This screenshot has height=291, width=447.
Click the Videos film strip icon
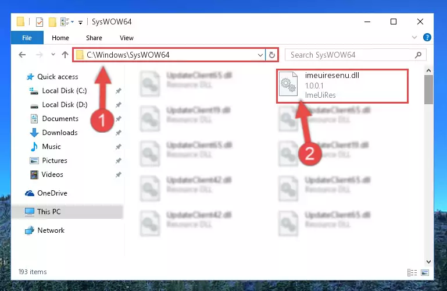tap(34, 175)
